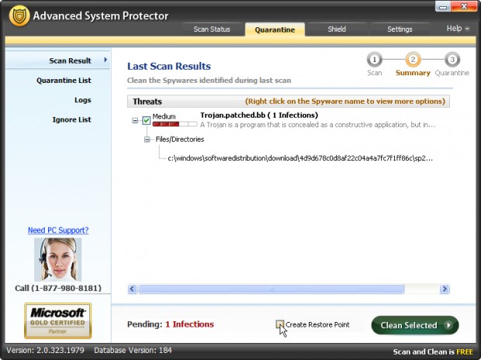The image size is (481, 360).
Task: Click the scroll right arrow
Action: point(445,289)
